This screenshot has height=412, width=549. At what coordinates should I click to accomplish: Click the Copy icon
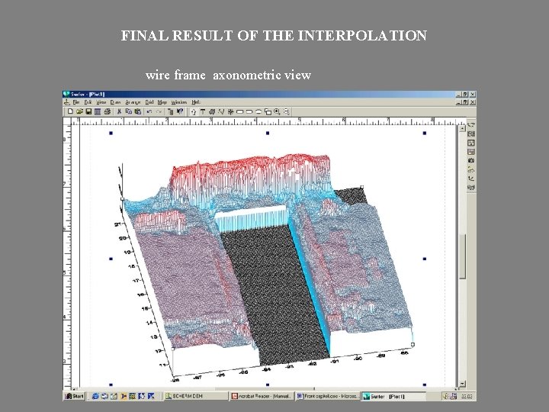click(129, 111)
